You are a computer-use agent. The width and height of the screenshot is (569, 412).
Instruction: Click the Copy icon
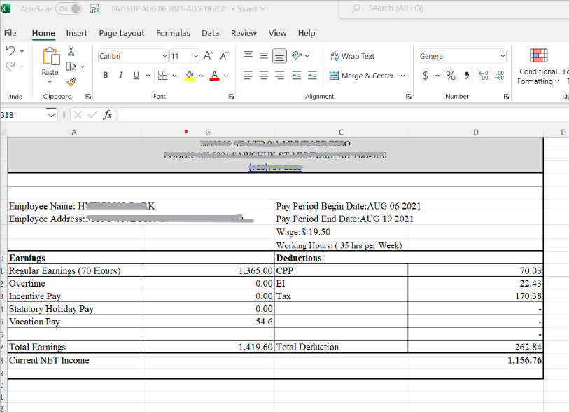click(x=71, y=67)
